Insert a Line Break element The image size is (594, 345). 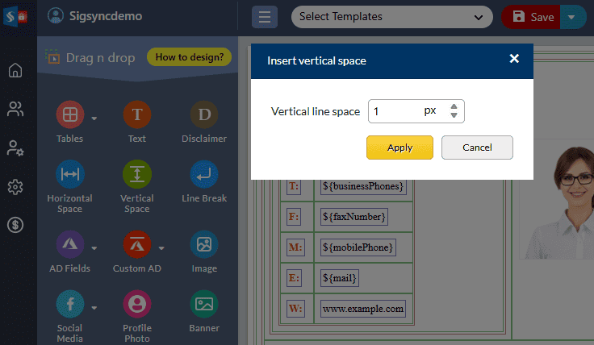coord(203,175)
